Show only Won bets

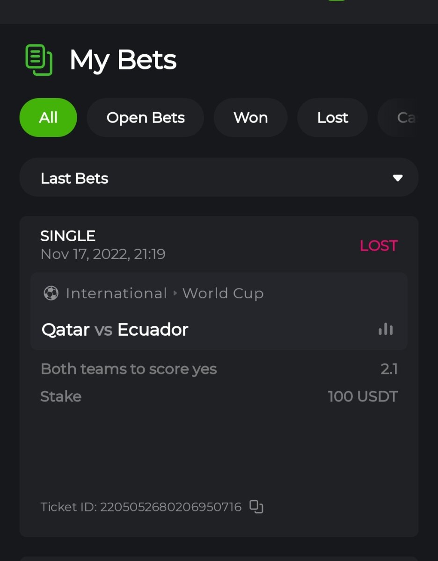click(250, 117)
